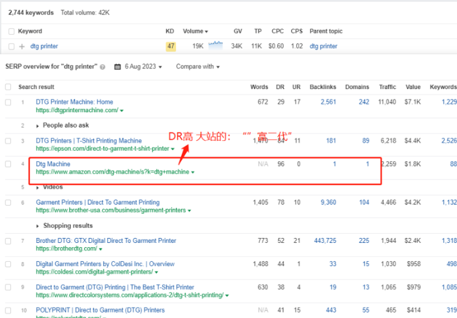
Task: Tick the checkbox for Brother DTG result
Action: pos(9,241)
